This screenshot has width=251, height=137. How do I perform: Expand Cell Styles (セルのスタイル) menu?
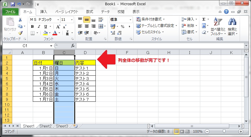150,32
